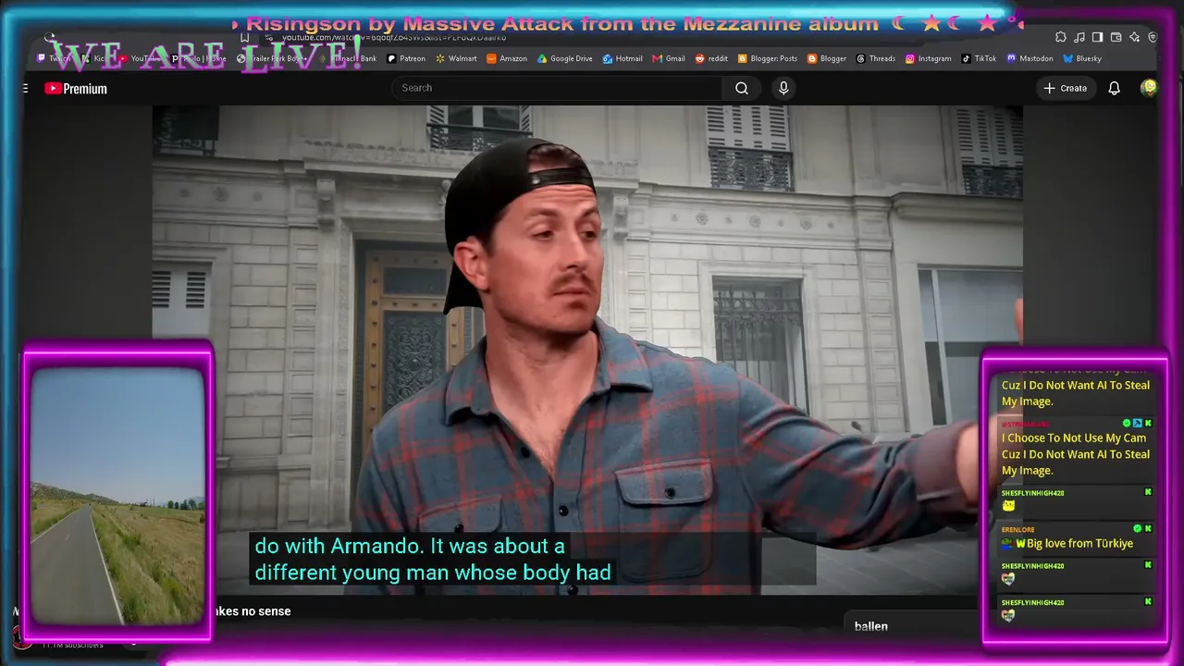The width and height of the screenshot is (1184, 666).
Task: Open the Amazon bookmark
Action: 507,58
